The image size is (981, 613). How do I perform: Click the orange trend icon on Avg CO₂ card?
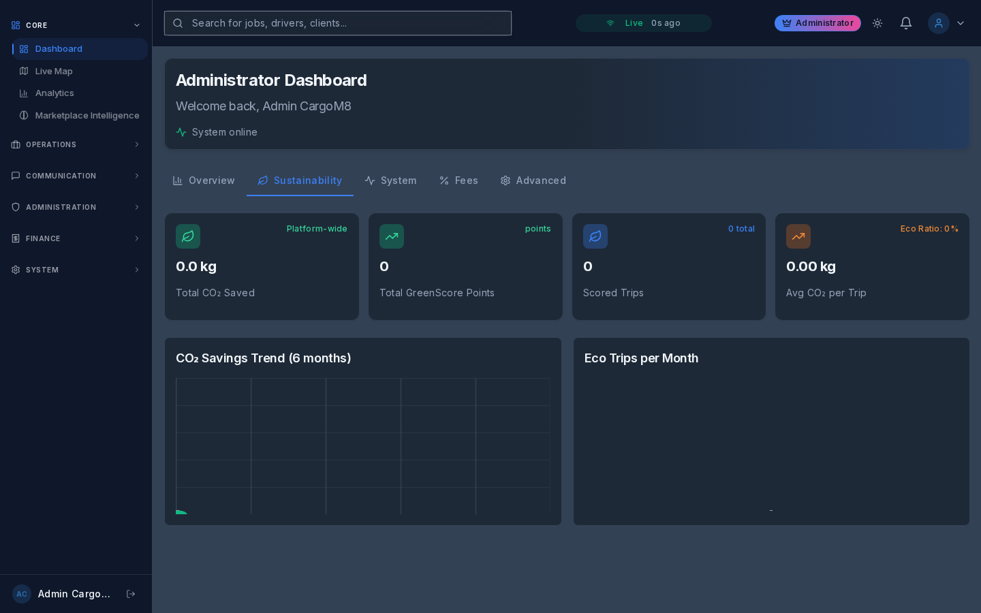click(798, 236)
